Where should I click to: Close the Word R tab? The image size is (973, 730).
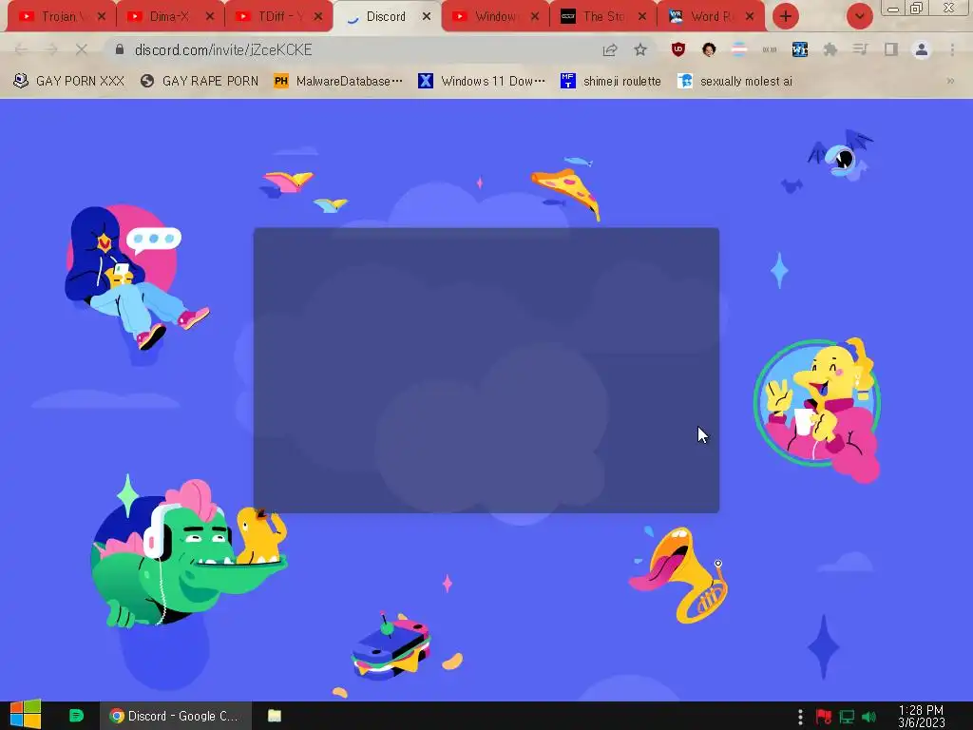(x=750, y=16)
